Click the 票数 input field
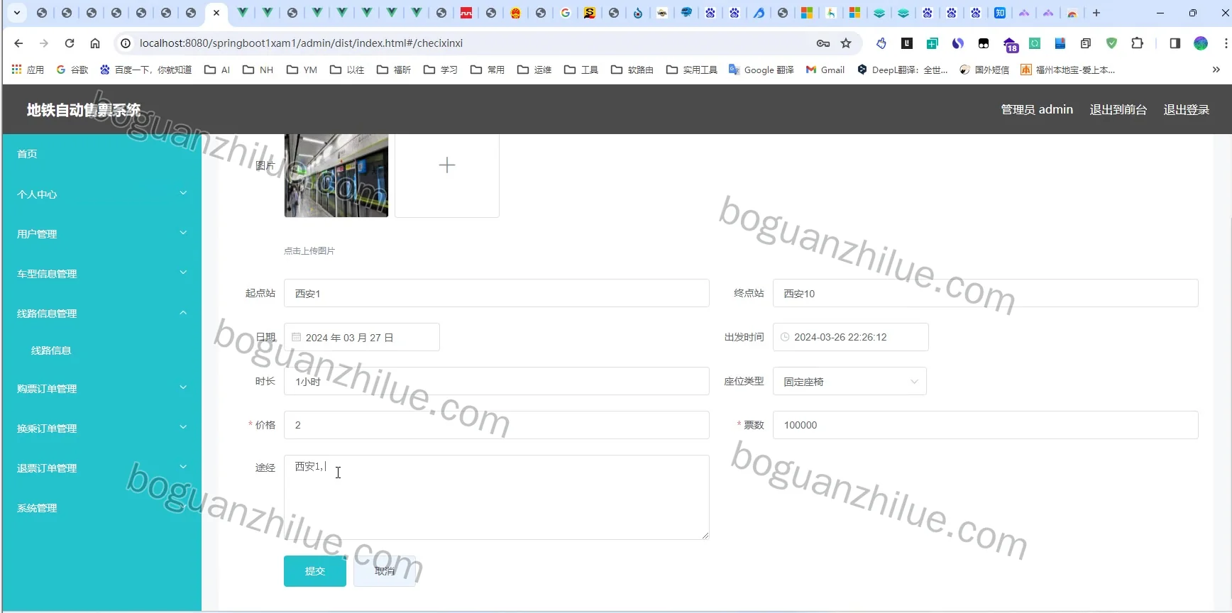 (x=986, y=425)
